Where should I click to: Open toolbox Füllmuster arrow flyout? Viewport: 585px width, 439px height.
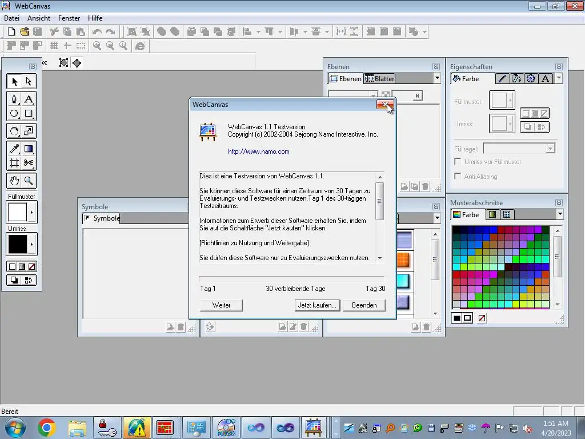click(x=32, y=212)
